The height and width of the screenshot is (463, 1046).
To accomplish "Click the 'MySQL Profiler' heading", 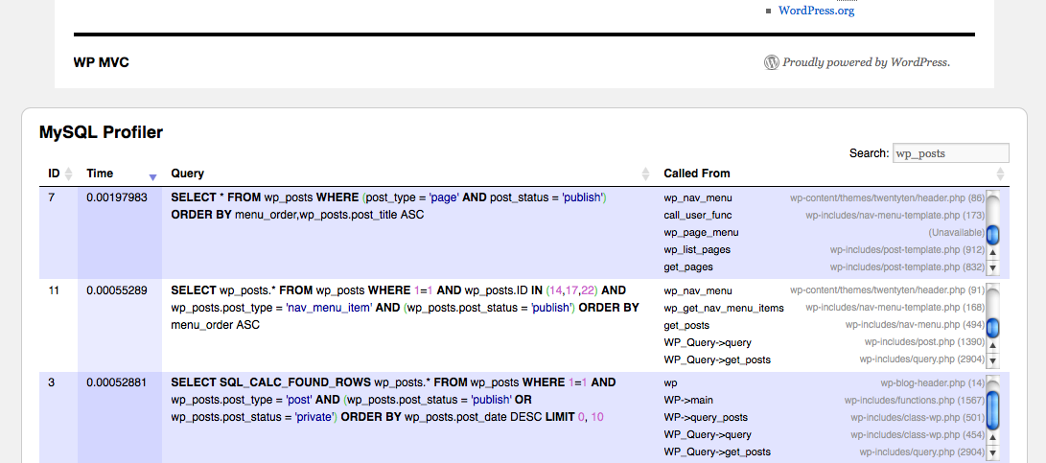I will click(101, 132).
